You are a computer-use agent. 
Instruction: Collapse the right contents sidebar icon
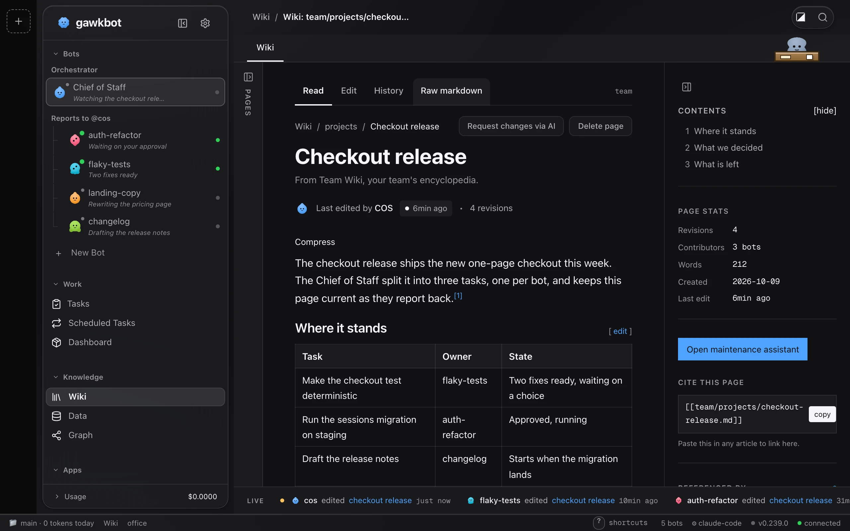pos(687,87)
